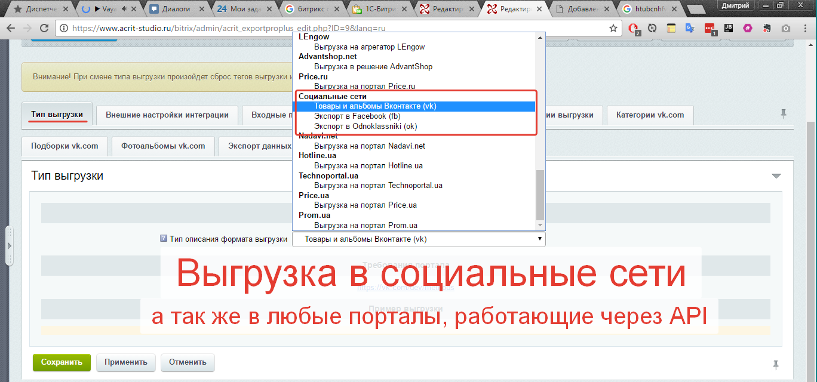Select Экспорт в Facebook (fb) option
This screenshot has height=382, width=817.
[357, 116]
